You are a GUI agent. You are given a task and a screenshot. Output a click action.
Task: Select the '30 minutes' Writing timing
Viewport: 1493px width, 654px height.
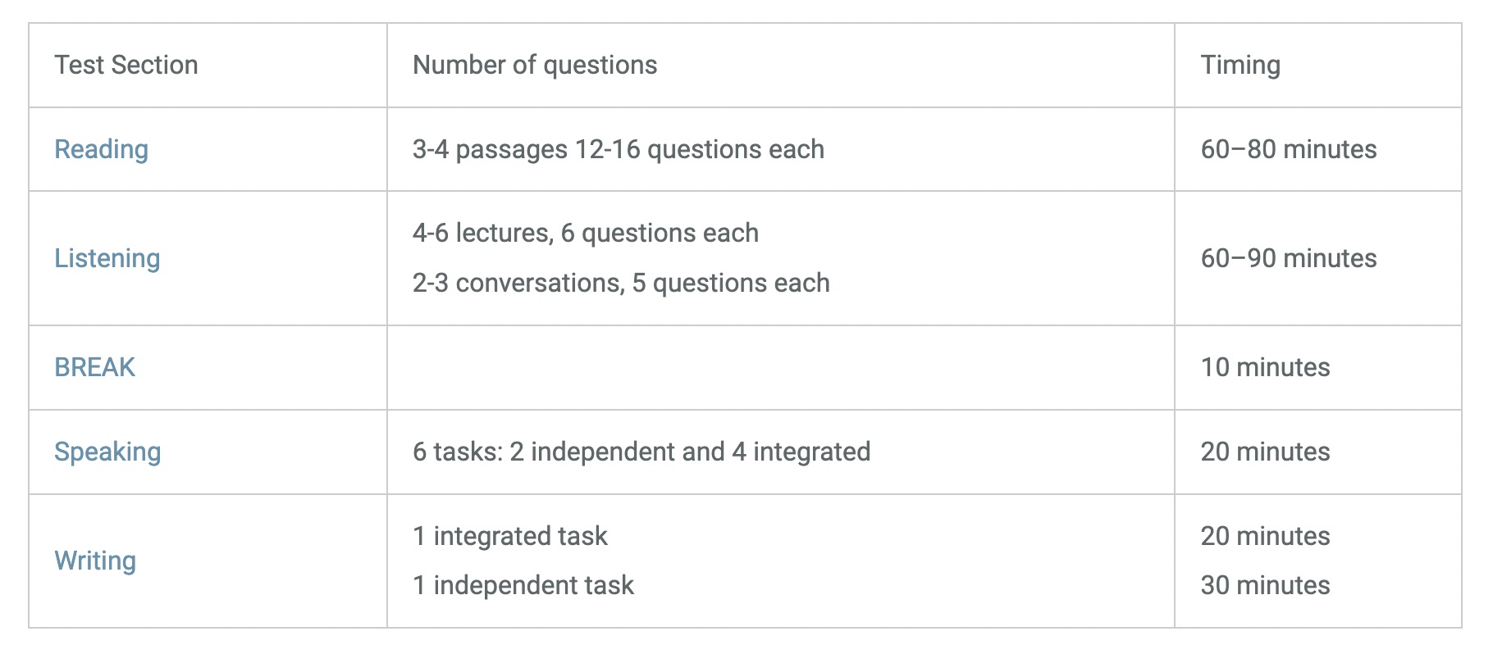tap(1265, 585)
